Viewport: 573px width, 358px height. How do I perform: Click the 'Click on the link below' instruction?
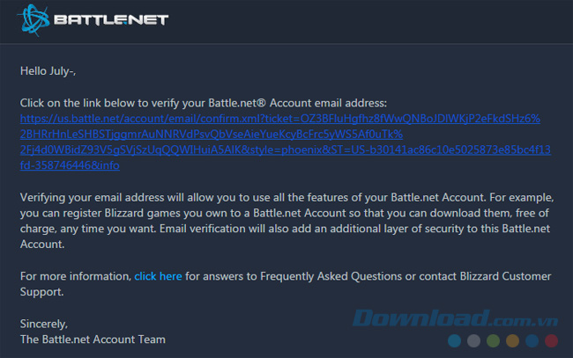pyautogui.click(x=203, y=102)
